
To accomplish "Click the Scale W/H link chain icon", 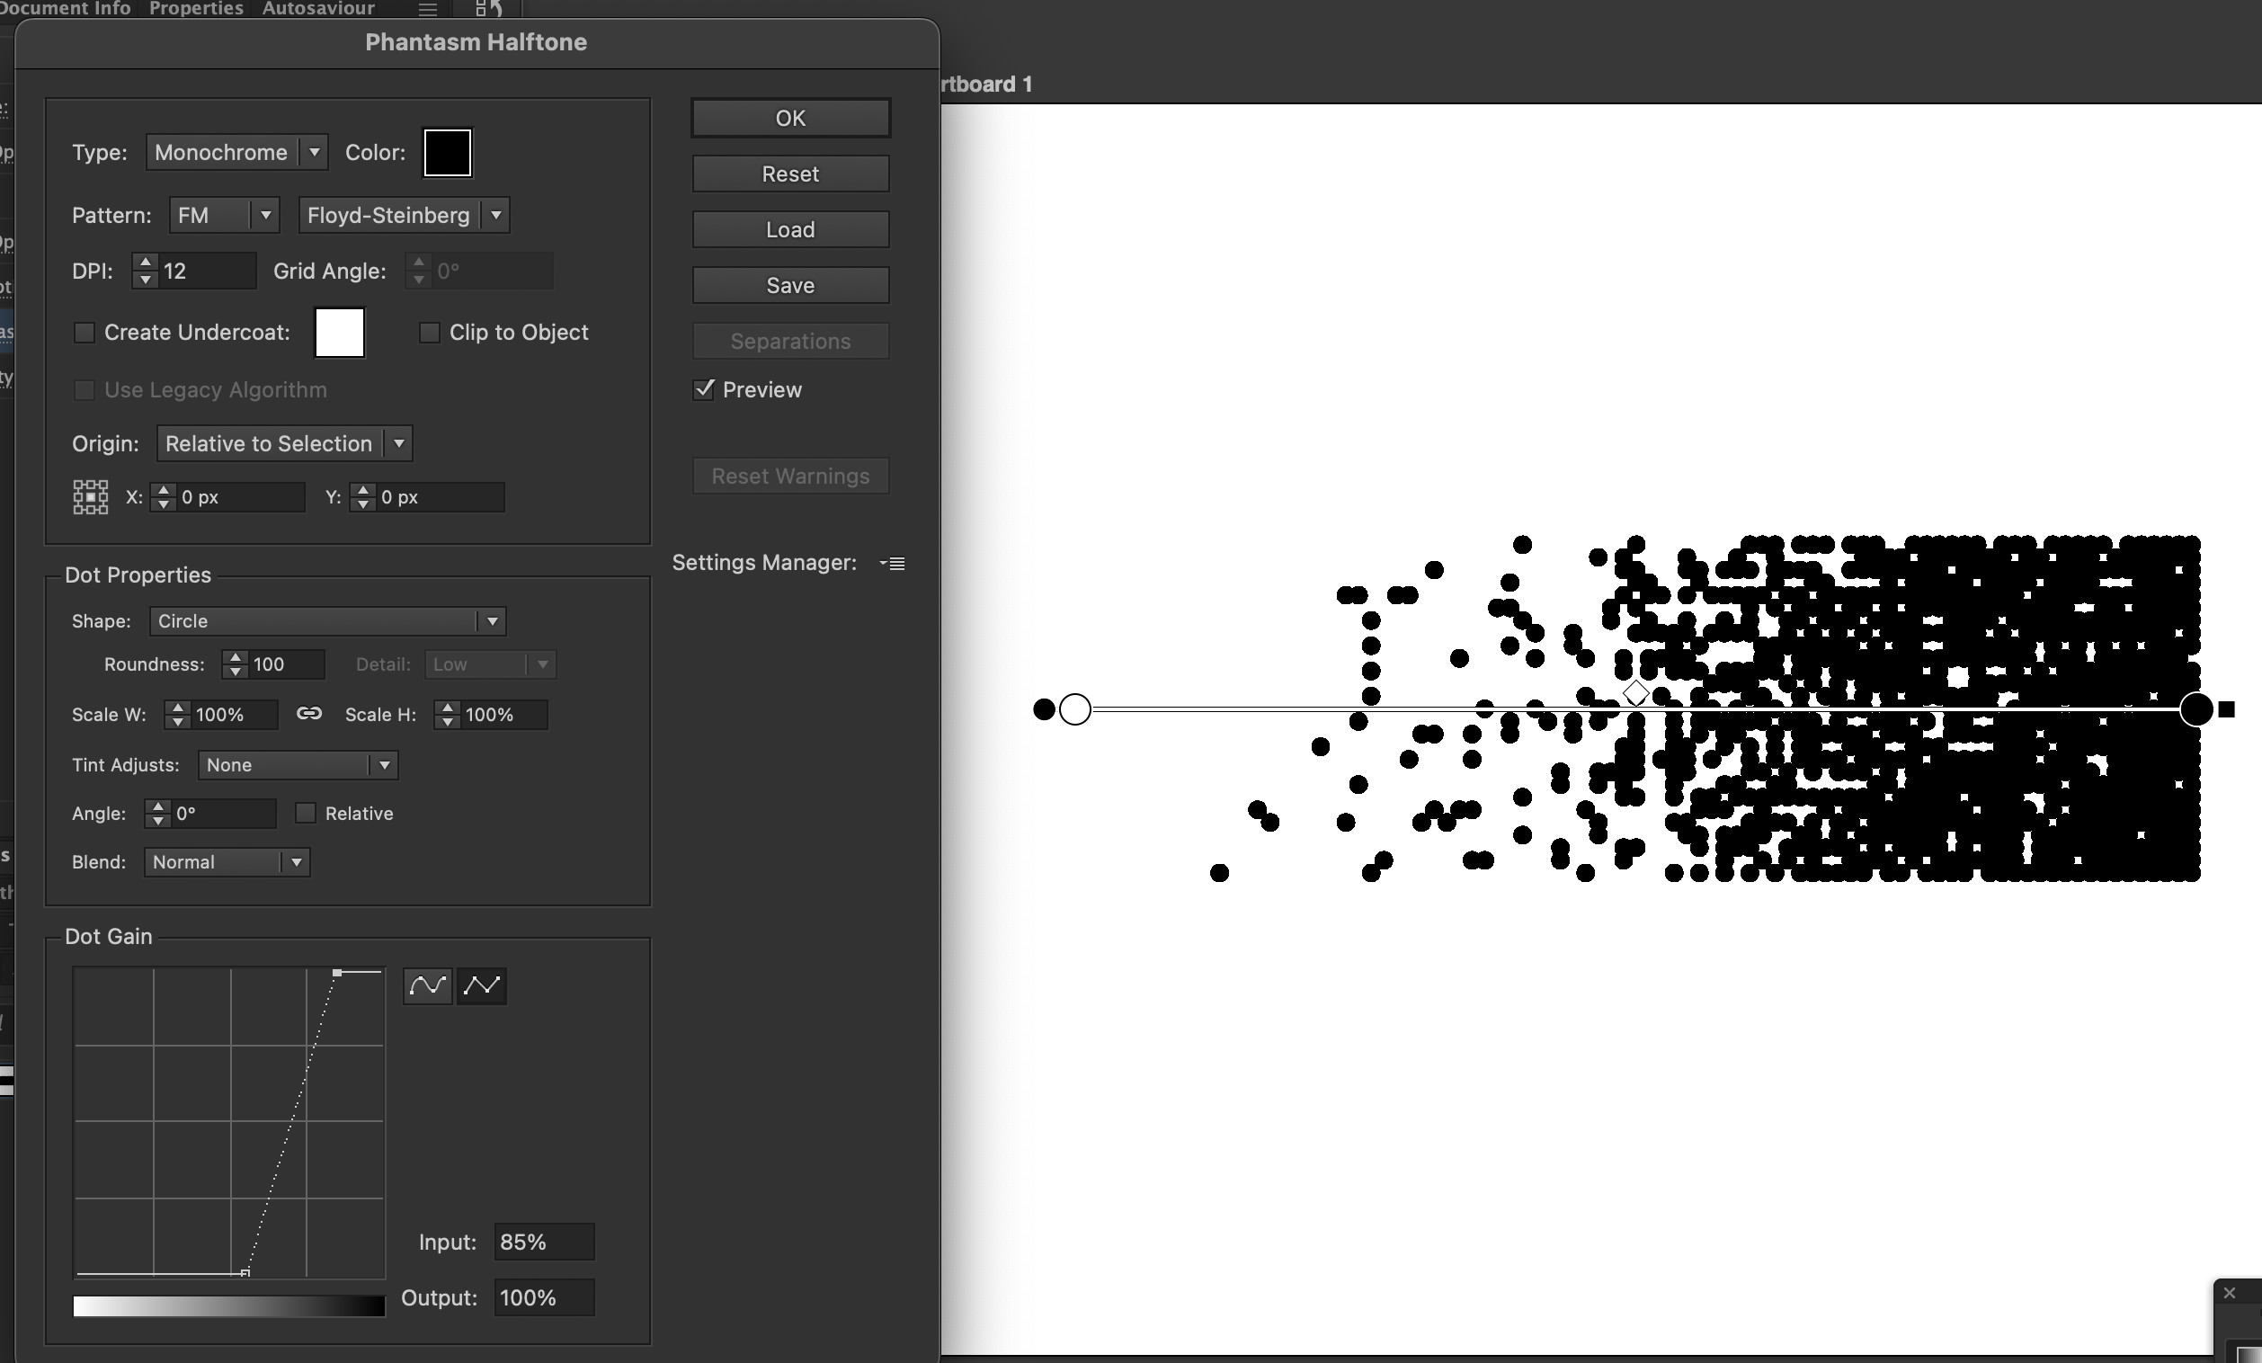I will (x=309, y=714).
